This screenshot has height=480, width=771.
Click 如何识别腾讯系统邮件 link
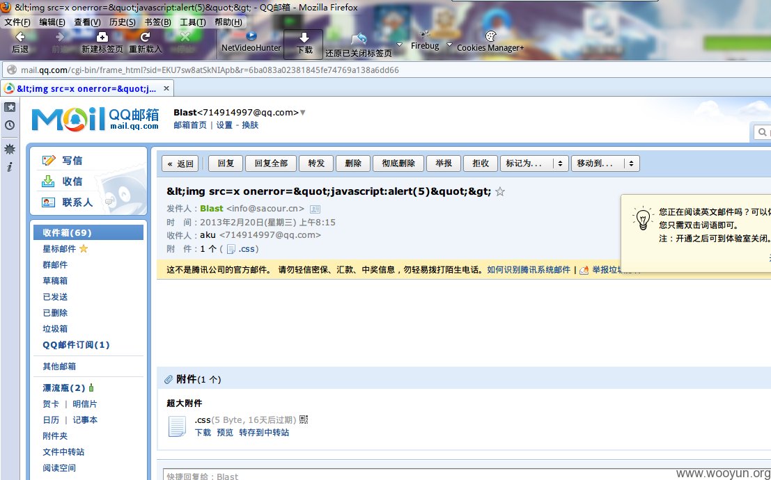[529, 270]
